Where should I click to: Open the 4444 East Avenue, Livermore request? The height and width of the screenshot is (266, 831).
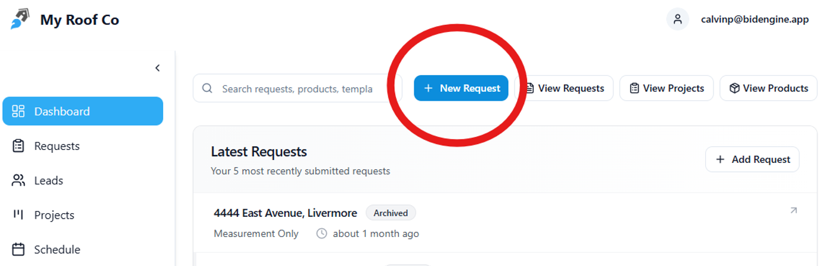point(285,213)
